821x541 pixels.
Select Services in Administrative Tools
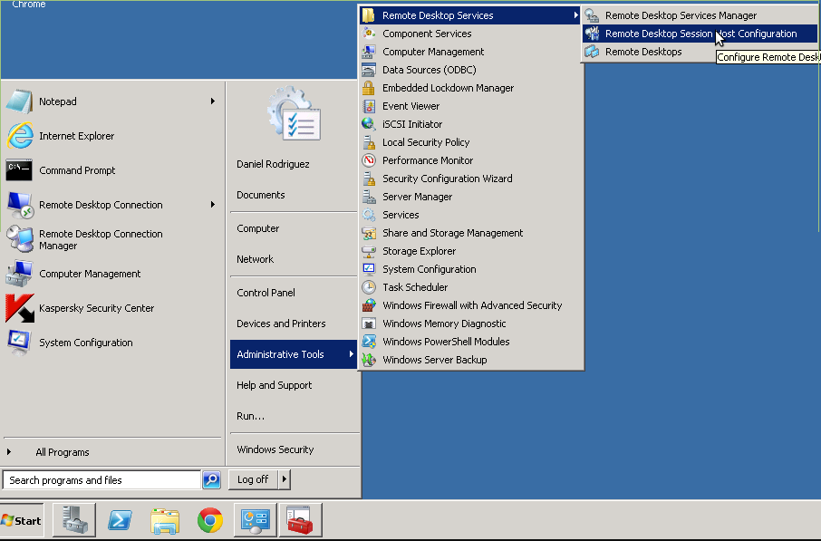click(x=470, y=215)
